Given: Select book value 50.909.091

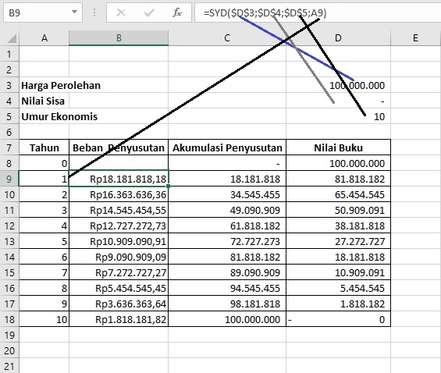Looking at the screenshot, I should (338, 210).
